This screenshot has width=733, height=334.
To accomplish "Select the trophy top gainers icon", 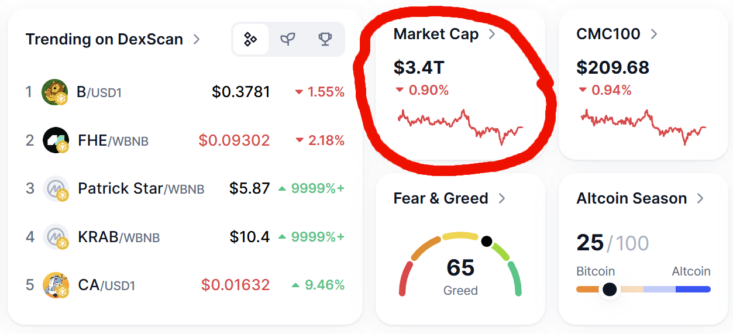I will point(325,39).
